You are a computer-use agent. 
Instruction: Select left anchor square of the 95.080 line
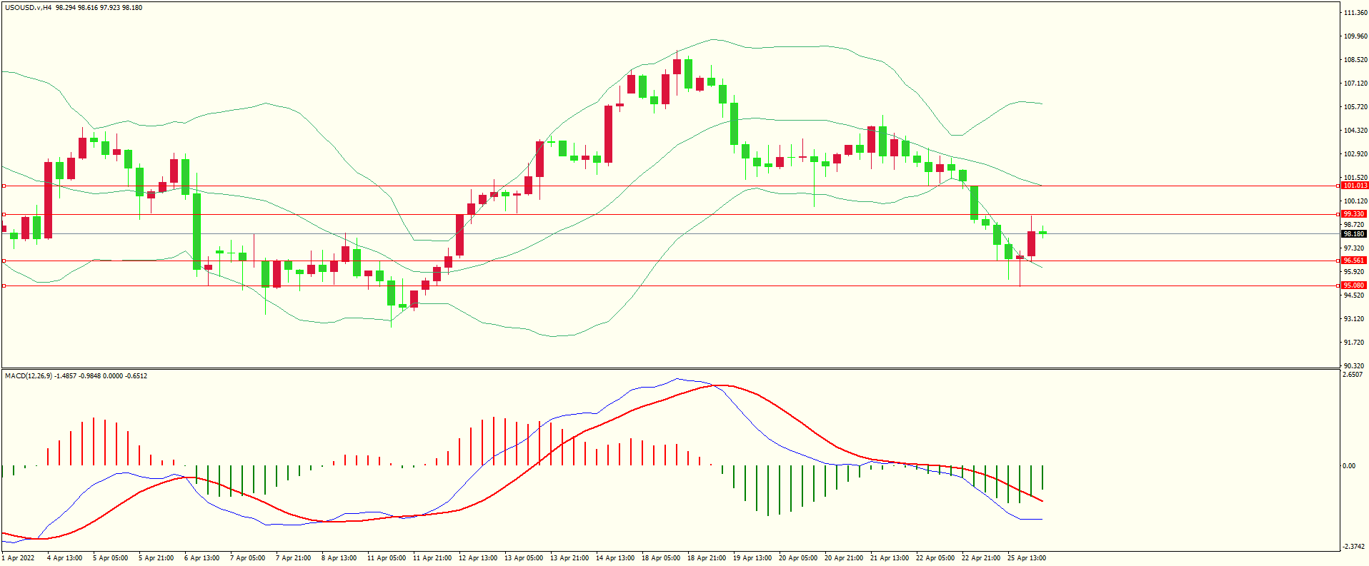[x=4, y=285]
